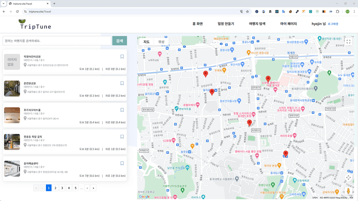Open Street View pegman on map
This screenshot has width=358, height=201.
[348, 191]
